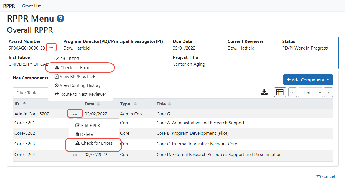345x182 pixels.
Task: Click the blue help question mark icon
Action: (x=60, y=19)
